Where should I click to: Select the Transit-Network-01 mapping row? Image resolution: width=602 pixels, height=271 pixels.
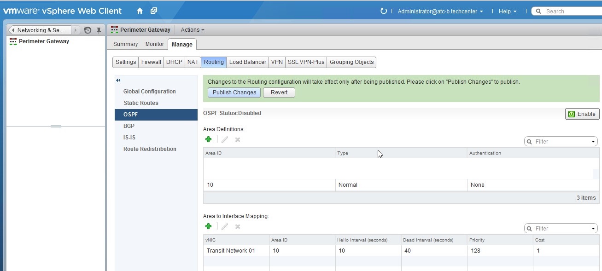click(231, 251)
